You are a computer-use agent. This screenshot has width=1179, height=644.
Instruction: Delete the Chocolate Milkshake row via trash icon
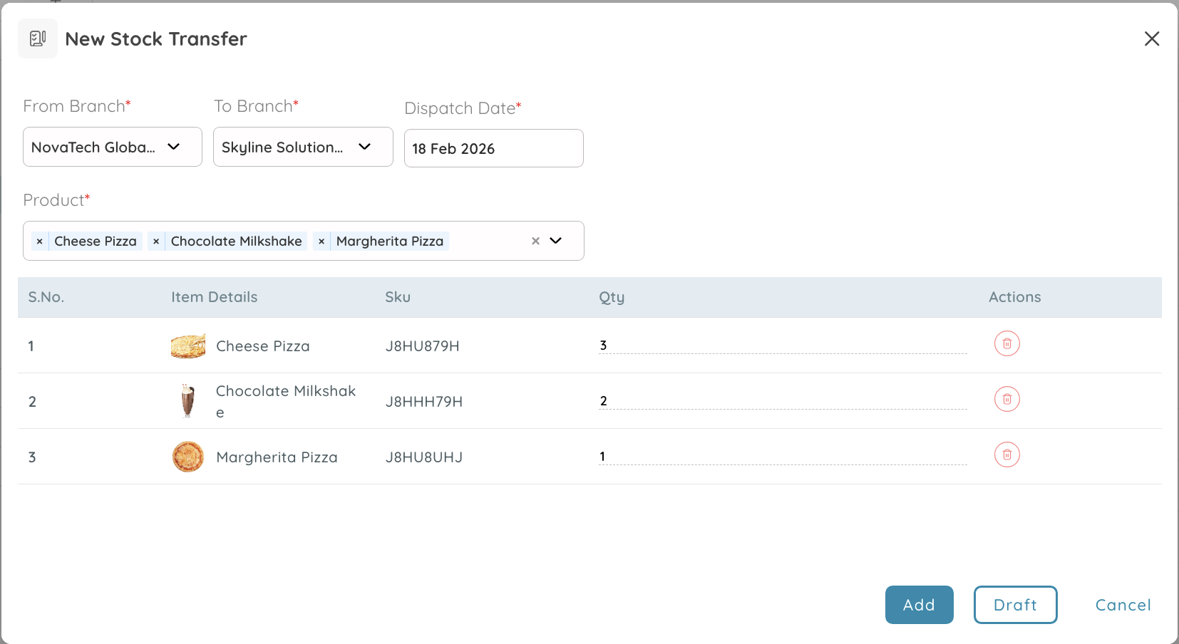click(1007, 399)
